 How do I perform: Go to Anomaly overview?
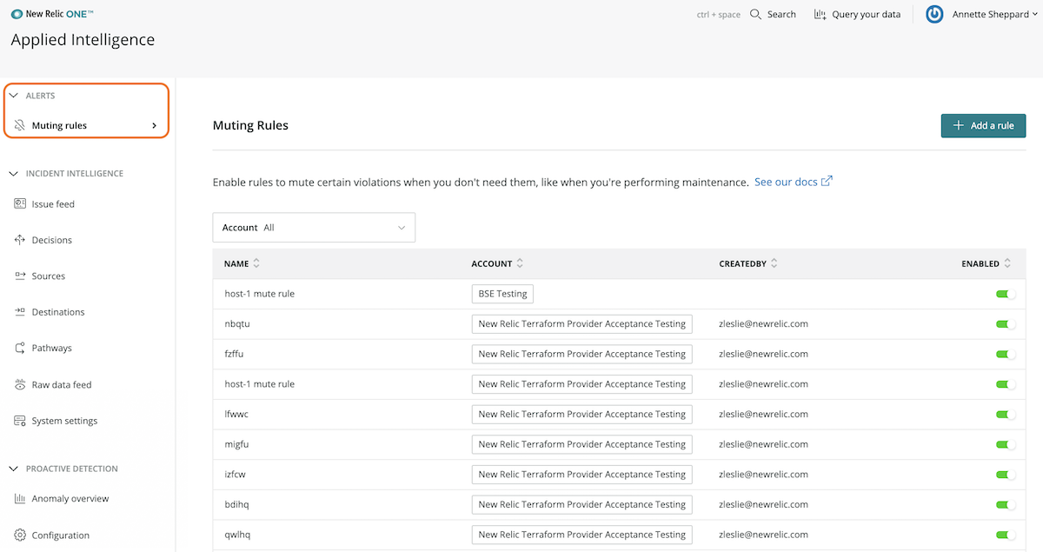click(70, 499)
